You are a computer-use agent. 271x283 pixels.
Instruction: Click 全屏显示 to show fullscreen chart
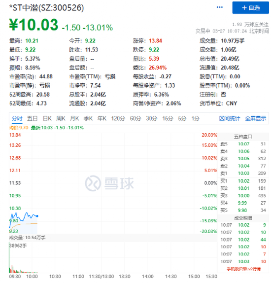pos(256,119)
